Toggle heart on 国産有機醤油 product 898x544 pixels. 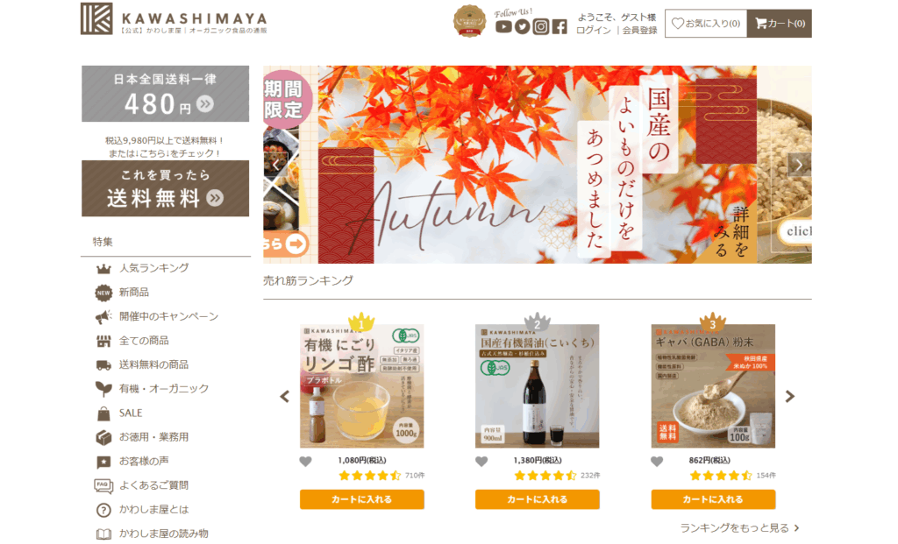pos(481,461)
